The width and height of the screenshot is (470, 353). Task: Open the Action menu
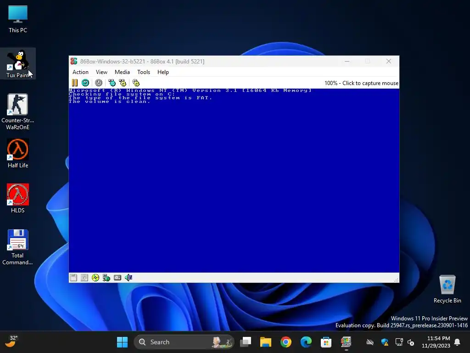[x=80, y=72]
